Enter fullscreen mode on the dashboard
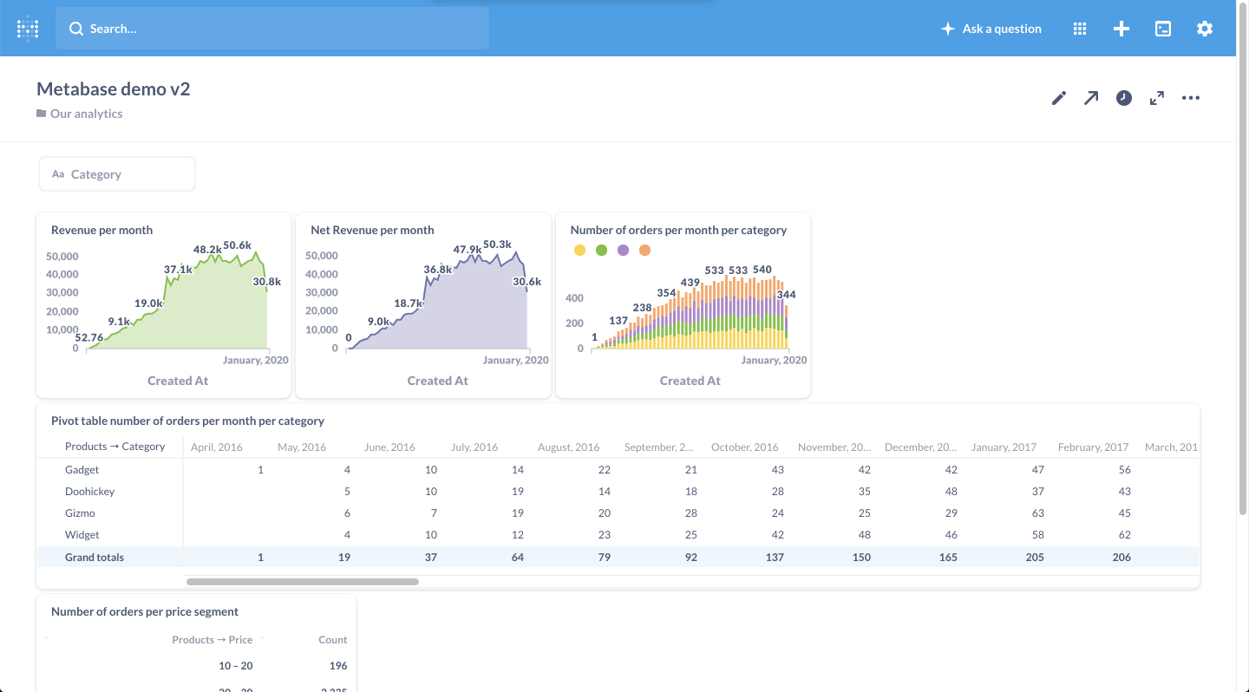 (x=1157, y=98)
